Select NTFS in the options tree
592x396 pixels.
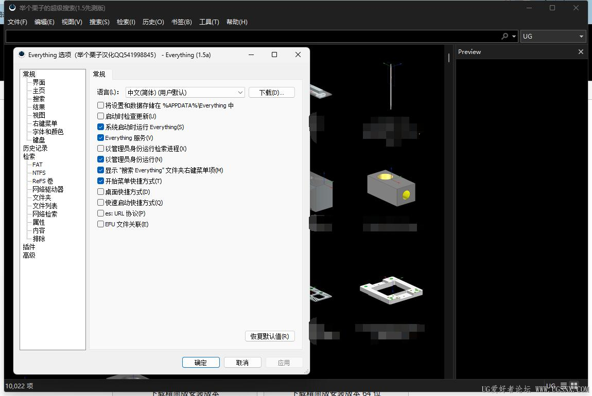[x=39, y=173]
